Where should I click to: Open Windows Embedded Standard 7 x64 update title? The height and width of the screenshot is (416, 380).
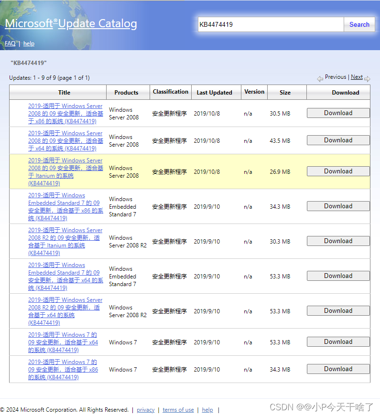[65, 276]
